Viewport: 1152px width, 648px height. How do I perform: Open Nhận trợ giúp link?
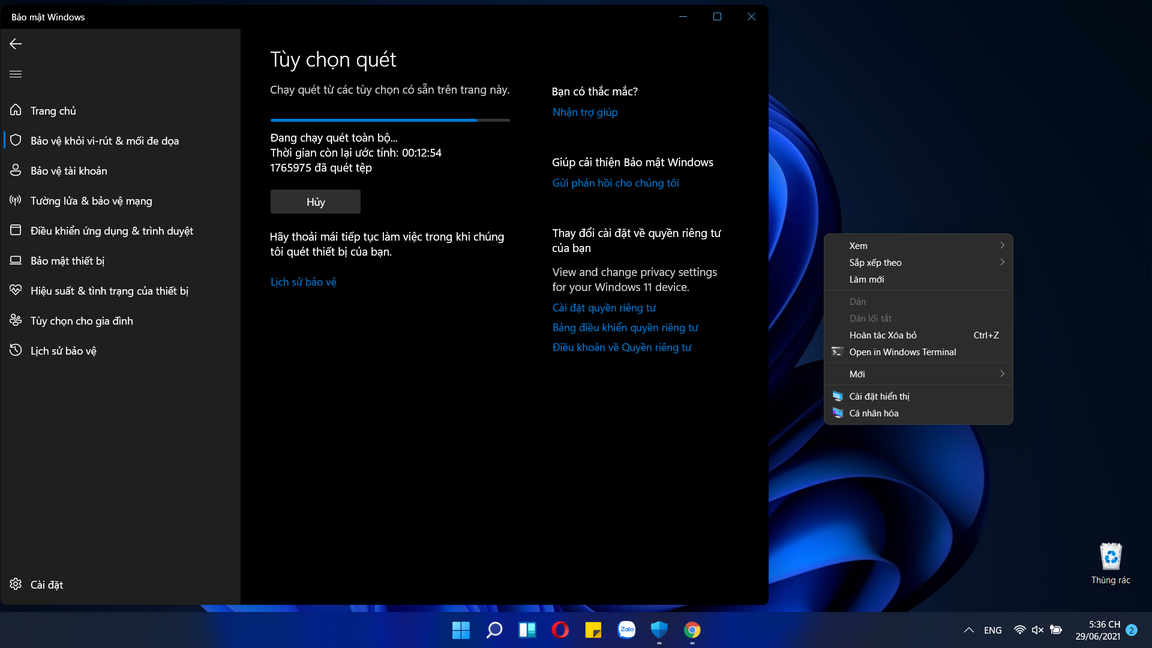point(585,112)
